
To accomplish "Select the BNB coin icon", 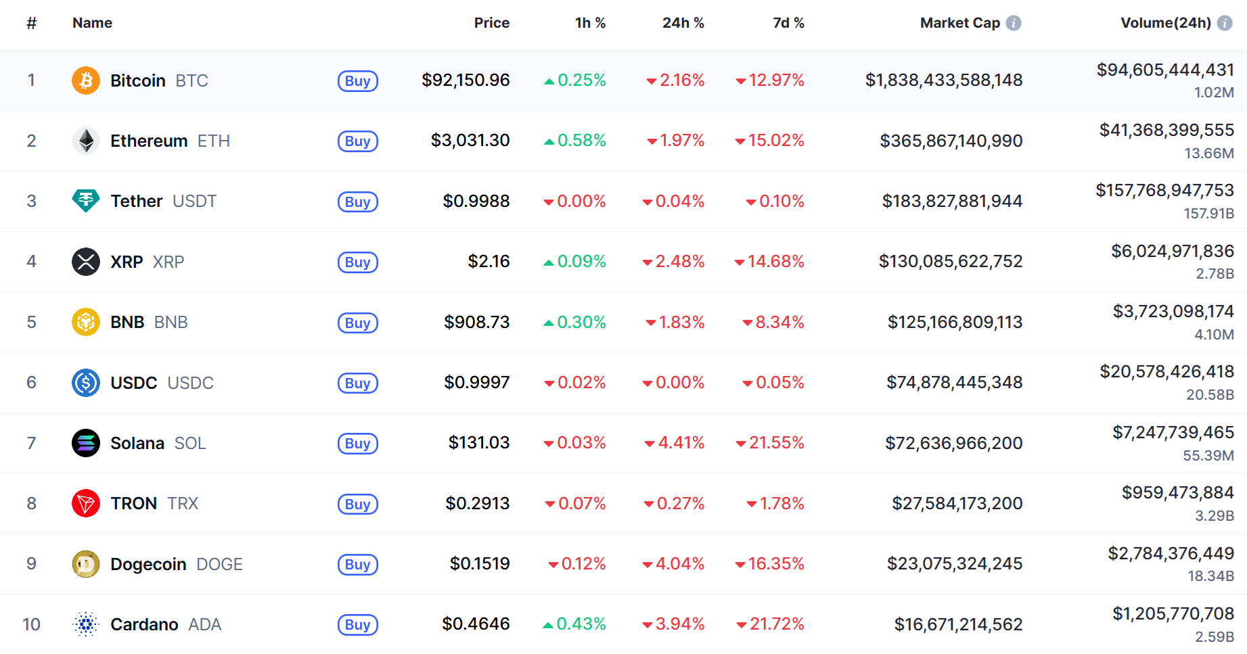I will [x=86, y=322].
